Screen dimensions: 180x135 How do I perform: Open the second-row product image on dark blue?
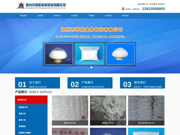click(108, 131)
